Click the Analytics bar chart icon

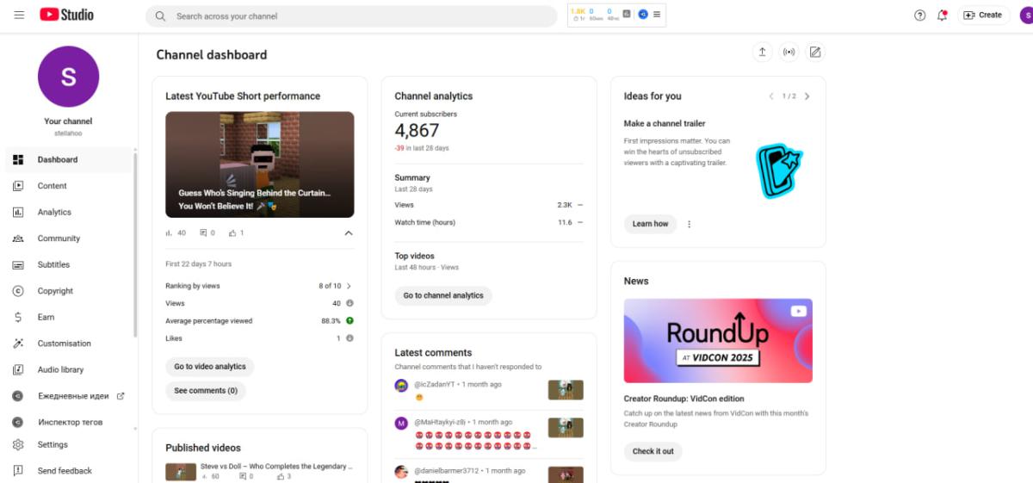[18, 212]
